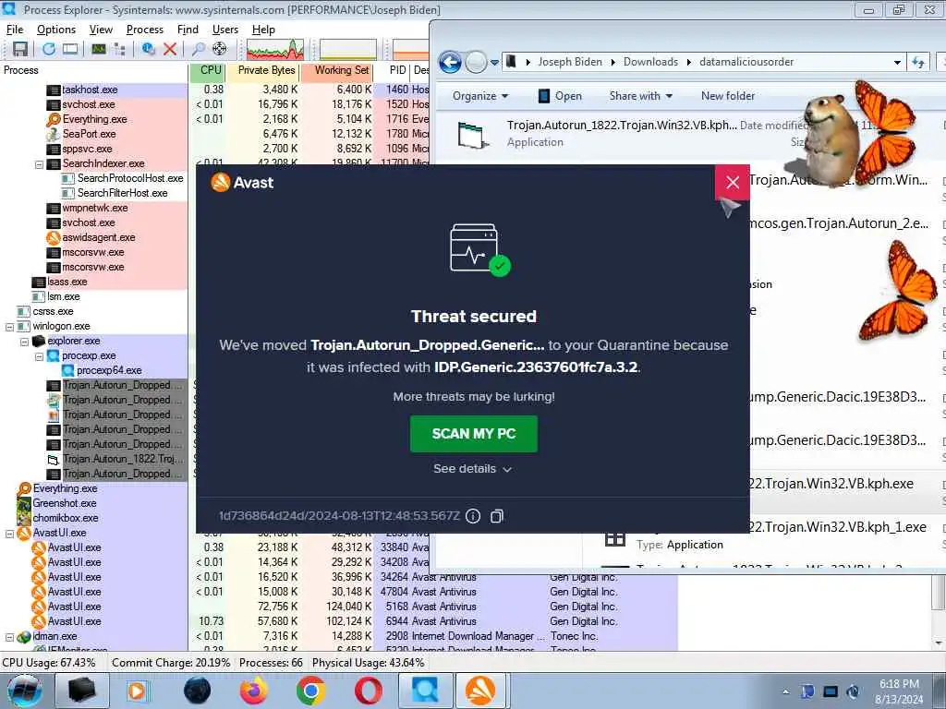Open the Share with dropdown

[641, 96]
